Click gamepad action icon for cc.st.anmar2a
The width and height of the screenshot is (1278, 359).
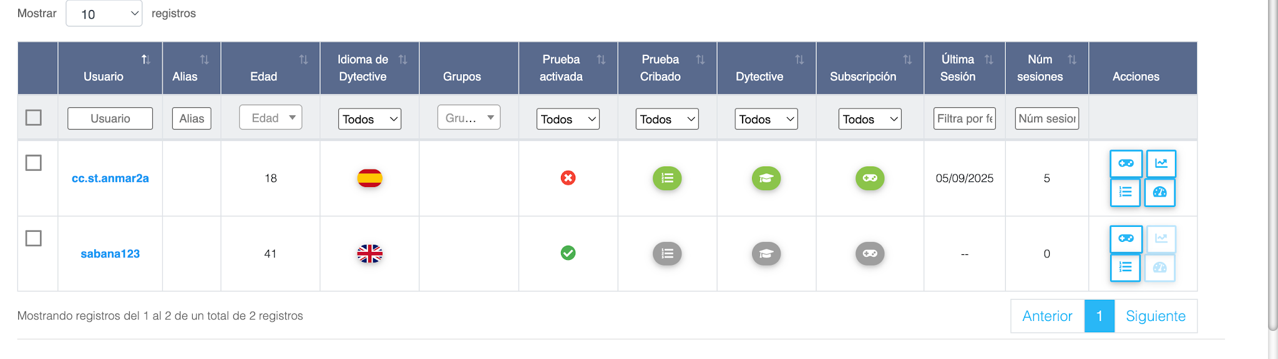pos(1126,163)
